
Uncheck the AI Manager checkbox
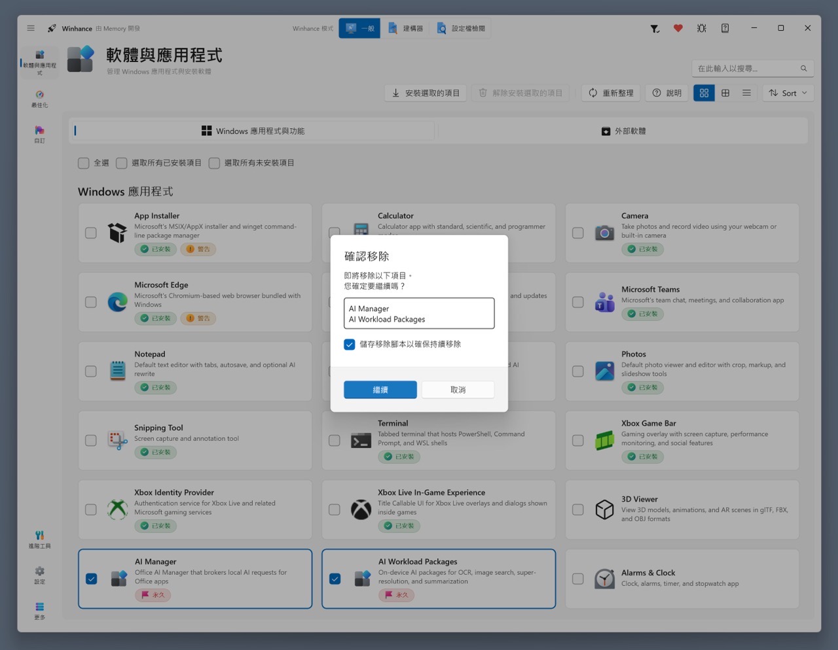(91, 579)
